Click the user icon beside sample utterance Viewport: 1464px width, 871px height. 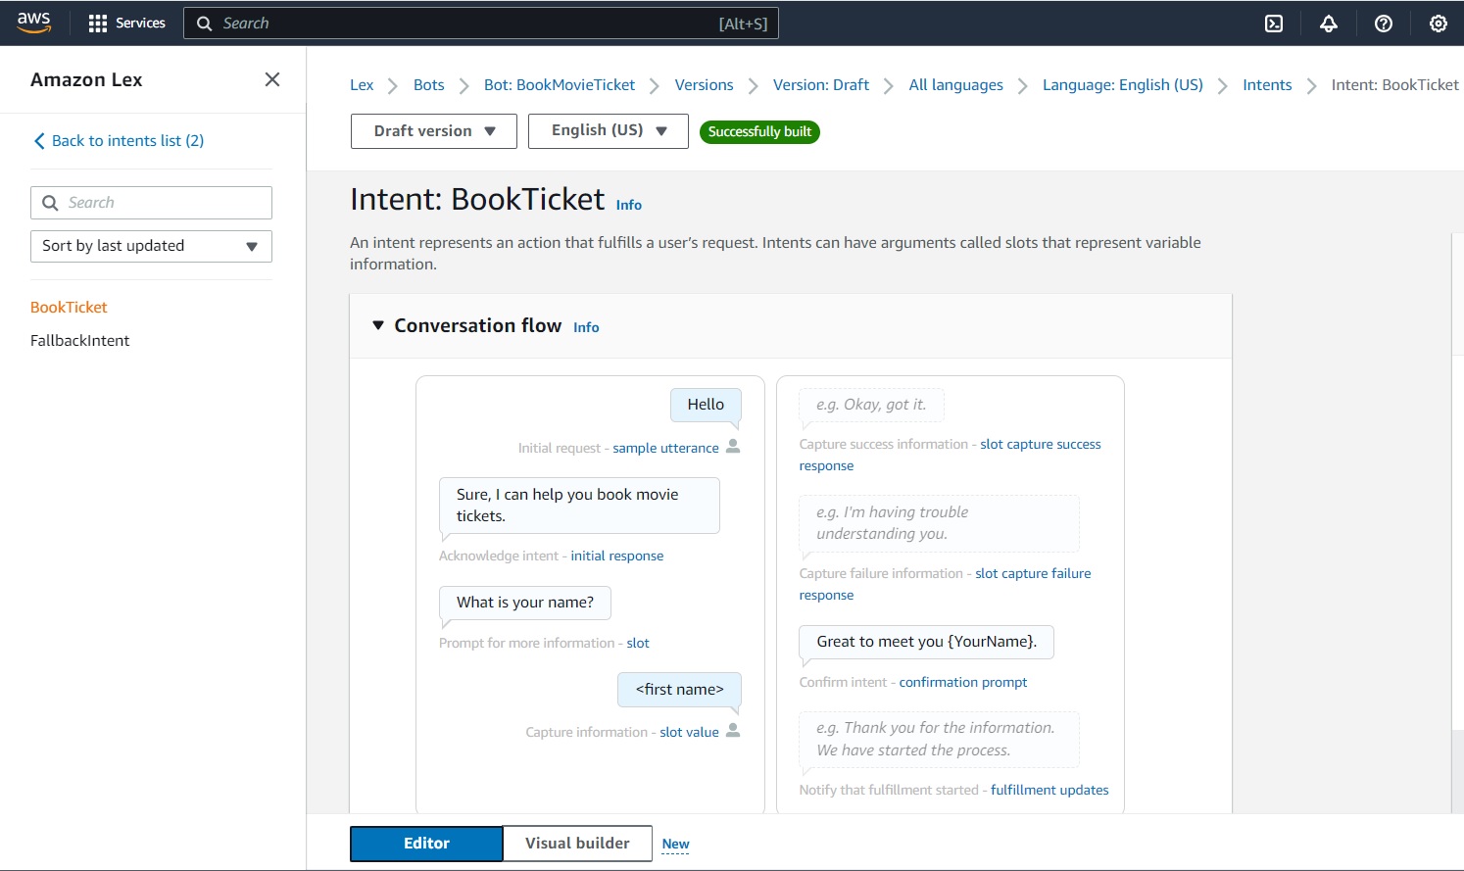[x=733, y=447]
